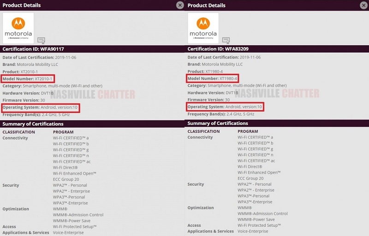
Task: Click Wi-Fi CERTIFIED a in left panel
Action: (71, 138)
